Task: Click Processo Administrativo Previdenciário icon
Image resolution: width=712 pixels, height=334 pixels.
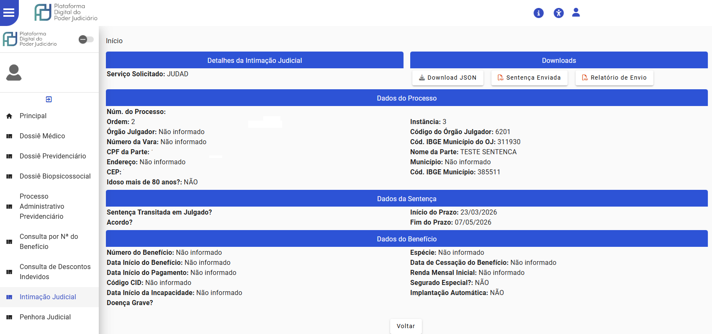Action: tap(9, 207)
